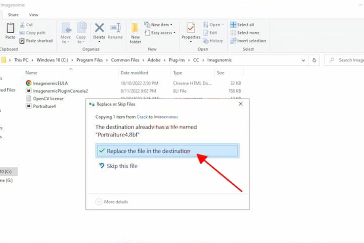Close the Replace or Skip Files dialog
The width and height of the screenshot is (364, 243).
pos(241,104)
